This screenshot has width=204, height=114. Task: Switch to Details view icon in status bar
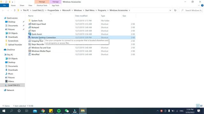coord(198,106)
